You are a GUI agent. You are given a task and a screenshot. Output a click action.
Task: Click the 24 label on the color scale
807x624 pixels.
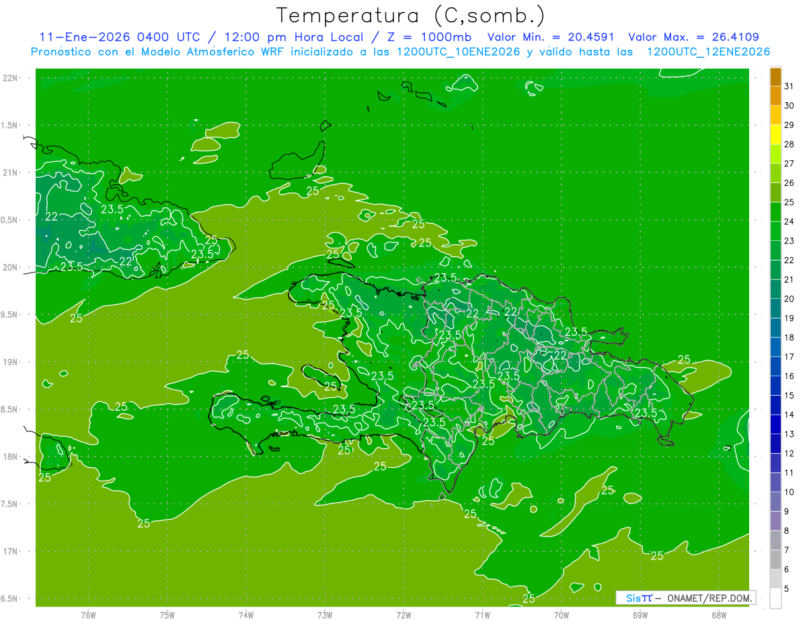click(x=789, y=221)
